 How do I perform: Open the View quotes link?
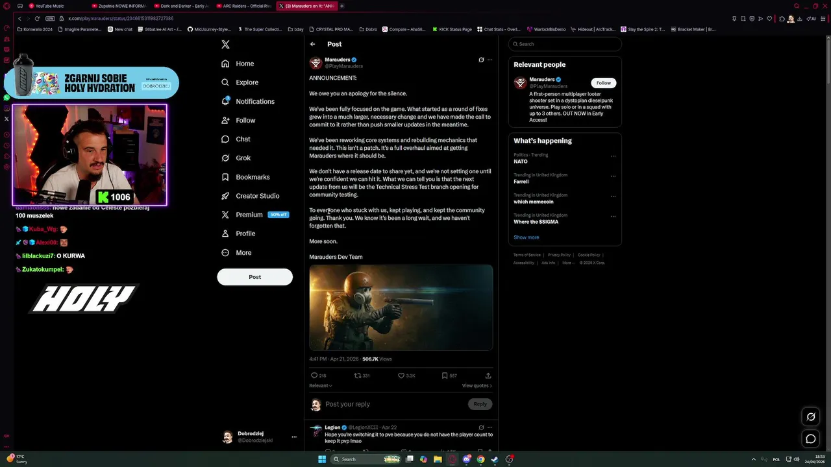[x=477, y=386]
